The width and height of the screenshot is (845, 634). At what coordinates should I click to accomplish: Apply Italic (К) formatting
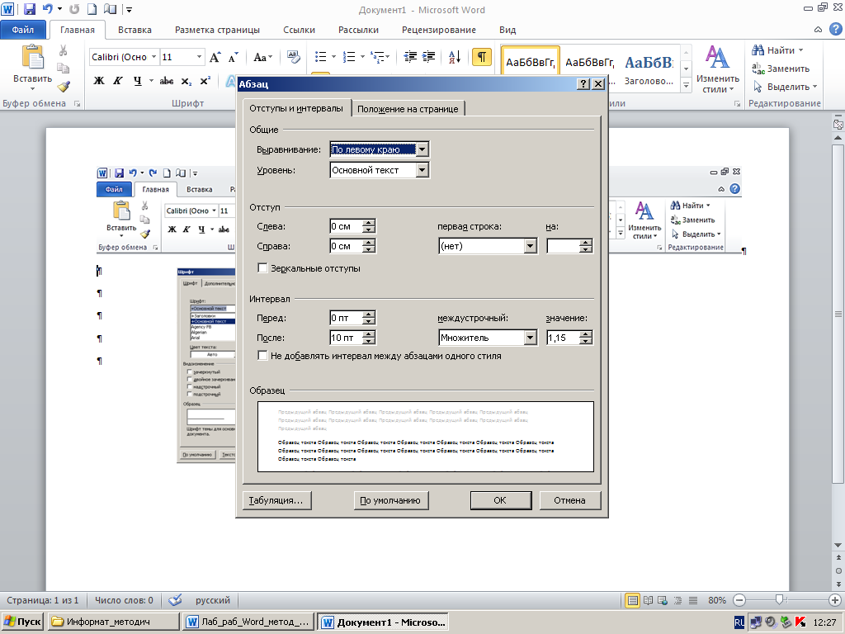[x=118, y=81]
